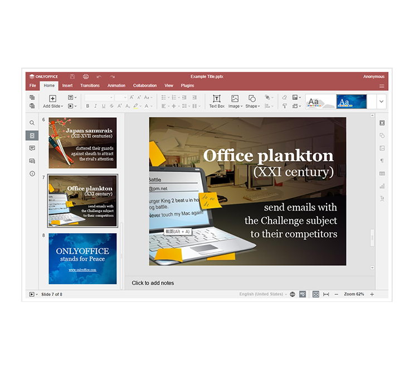Toggle Strikethrough formatting

111,106
